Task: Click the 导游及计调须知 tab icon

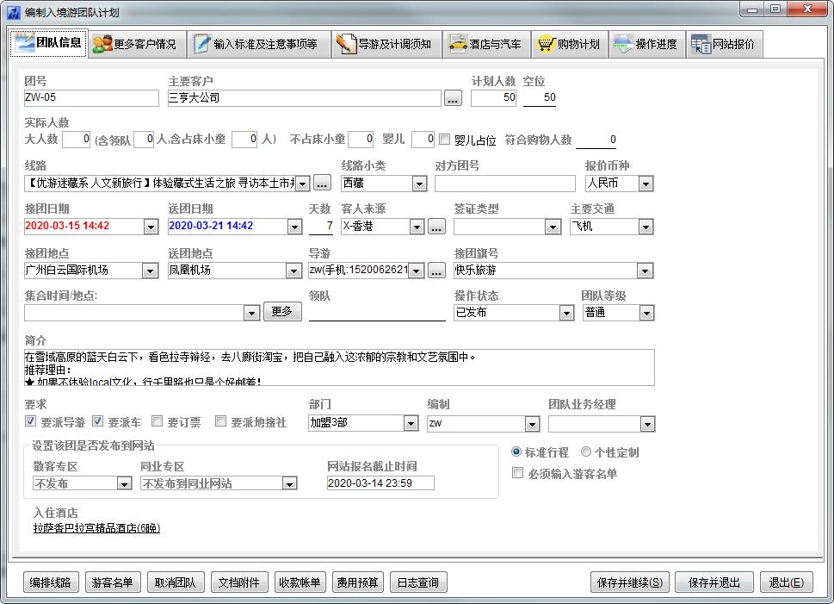Action: (x=346, y=44)
